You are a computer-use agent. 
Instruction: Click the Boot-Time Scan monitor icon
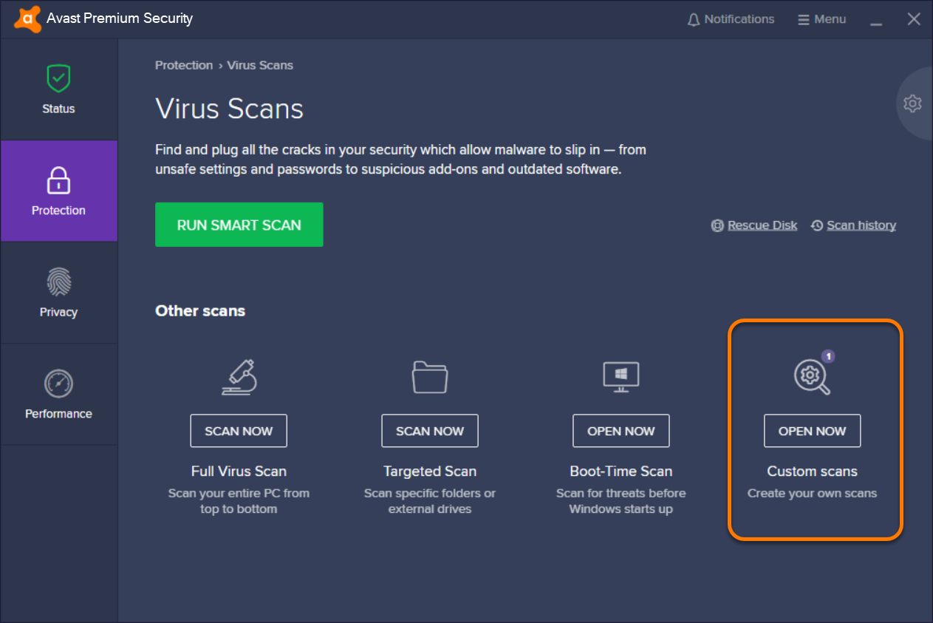coord(621,376)
